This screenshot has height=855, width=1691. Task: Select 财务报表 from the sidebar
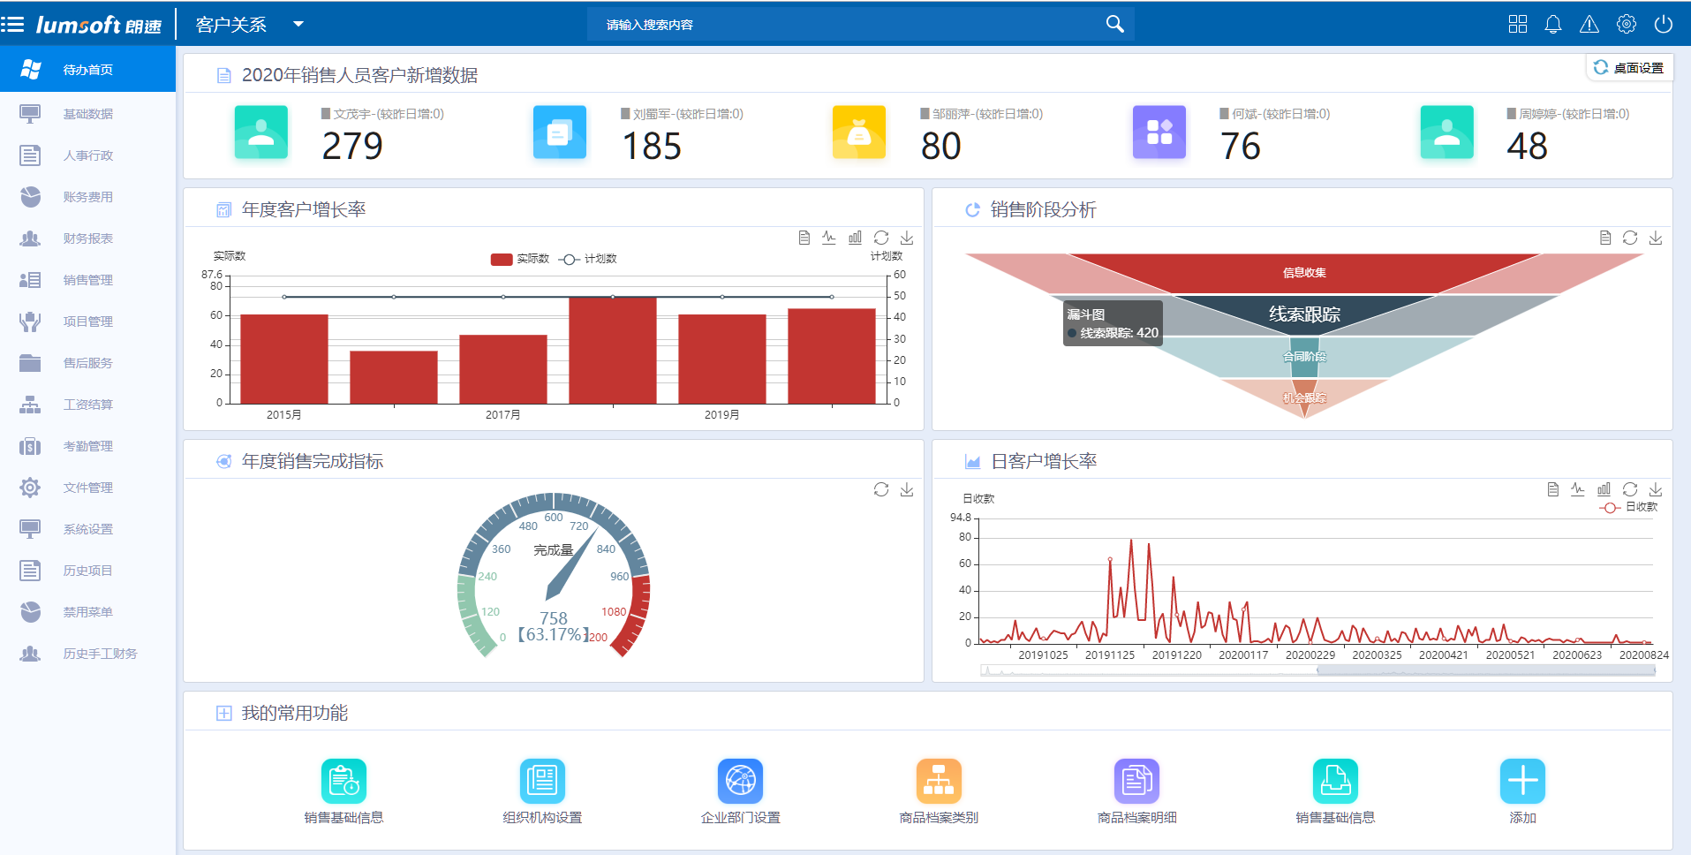coord(87,238)
